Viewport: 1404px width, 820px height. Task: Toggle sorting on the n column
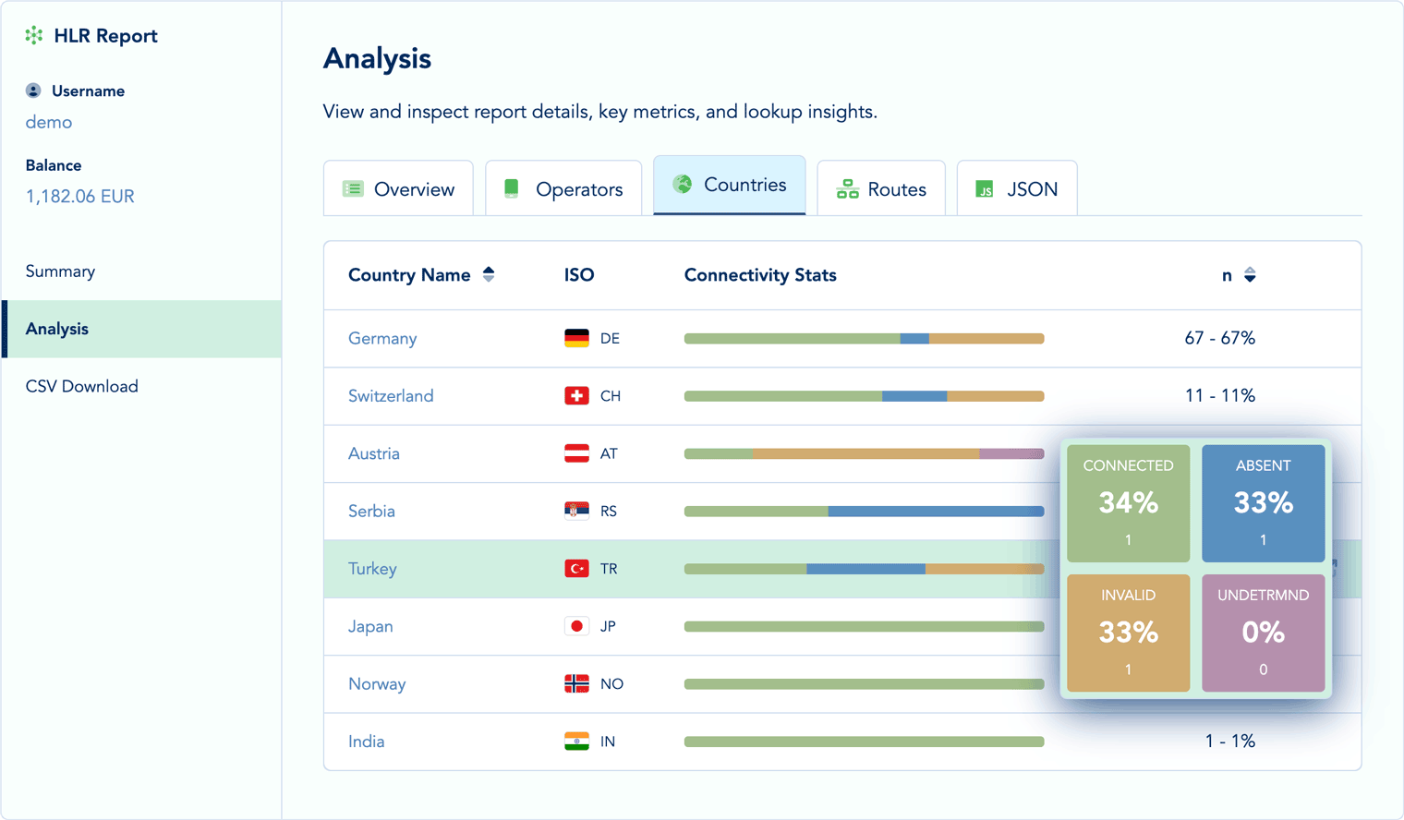tap(1251, 274)
